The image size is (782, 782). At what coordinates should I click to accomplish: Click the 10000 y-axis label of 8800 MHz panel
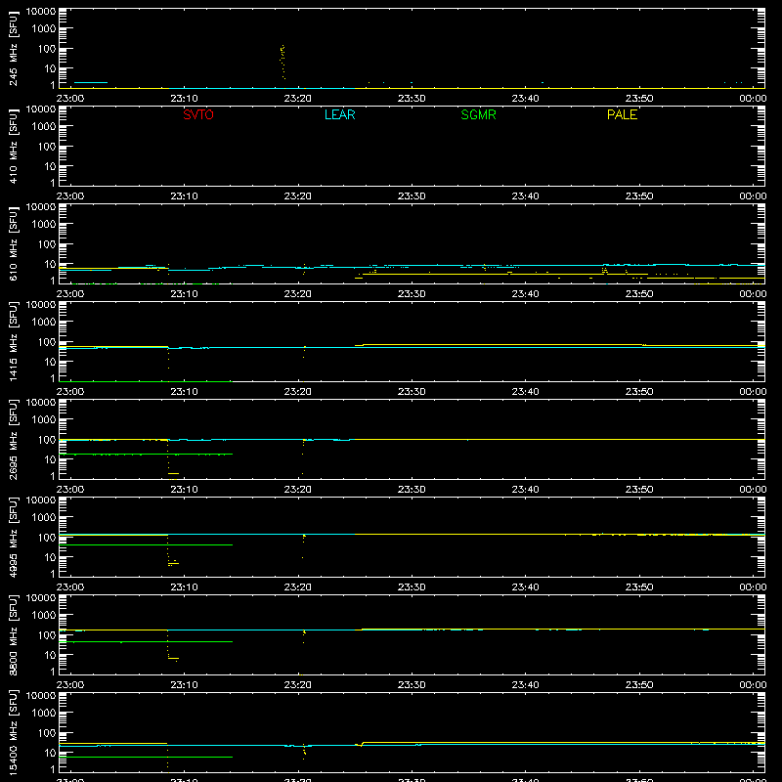[41, 598]
